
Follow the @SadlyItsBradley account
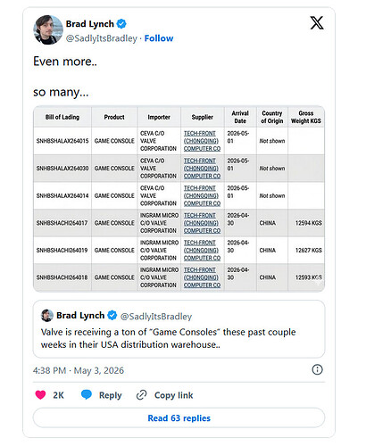pos(159,38)
